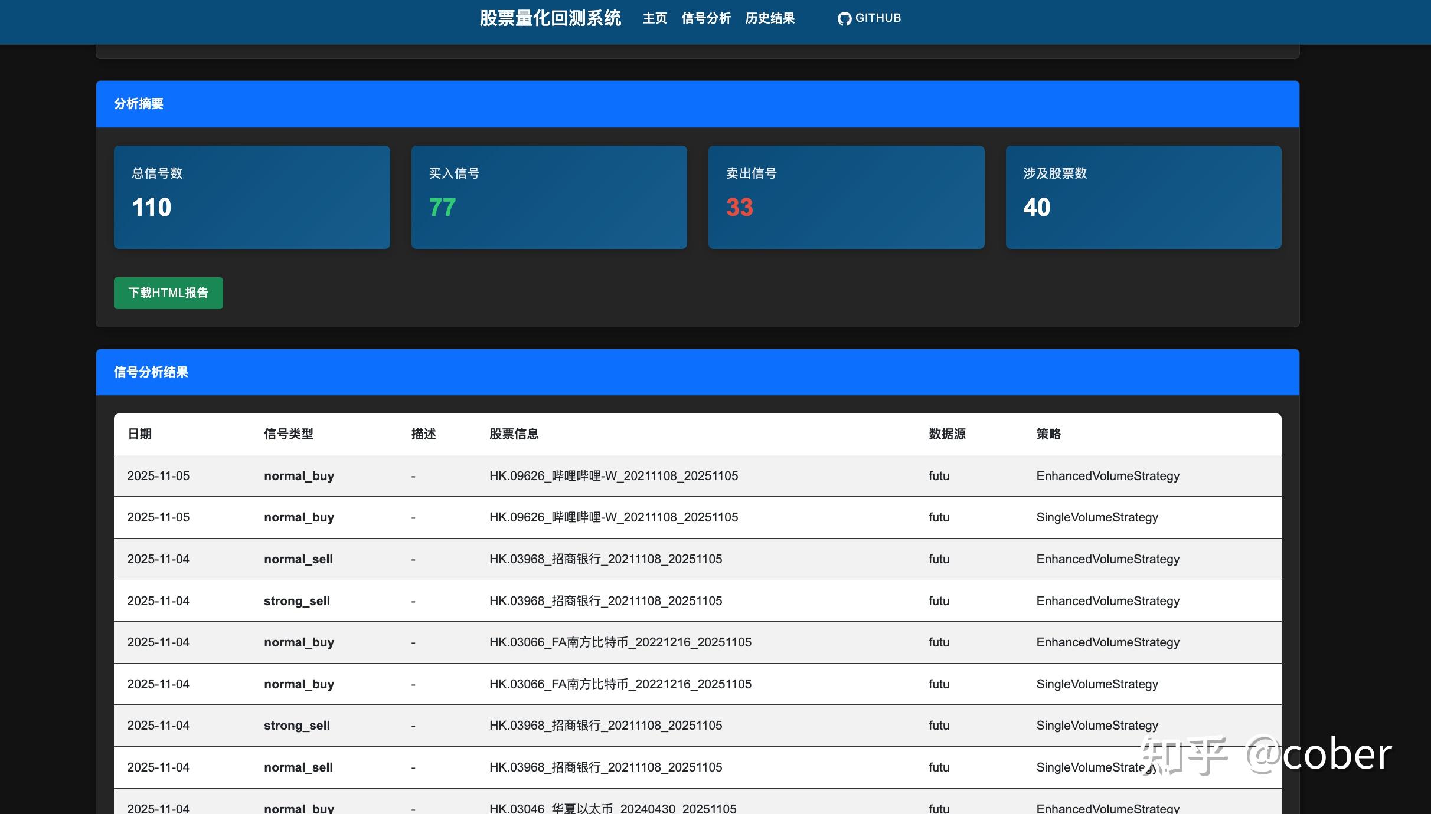Click futu in 哔哩哔哩-W SingleVolumeStrategy row

939,517
